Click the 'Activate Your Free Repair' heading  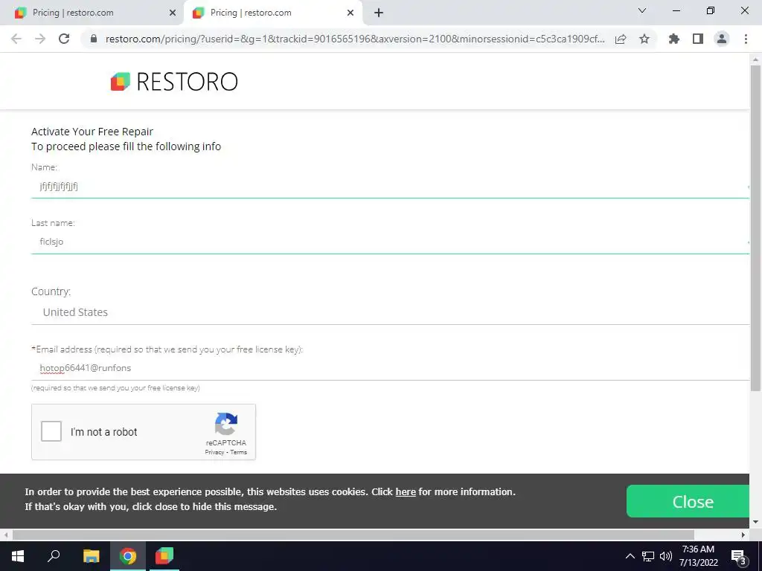coord(92,132)
